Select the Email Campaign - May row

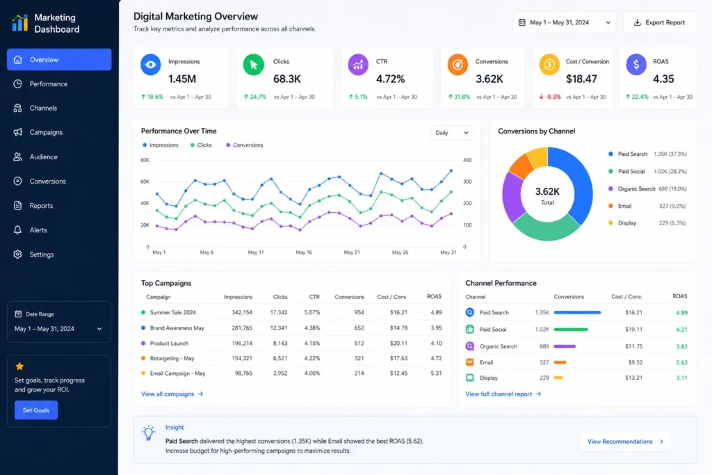pyautogui.click(x=291, y=373)
